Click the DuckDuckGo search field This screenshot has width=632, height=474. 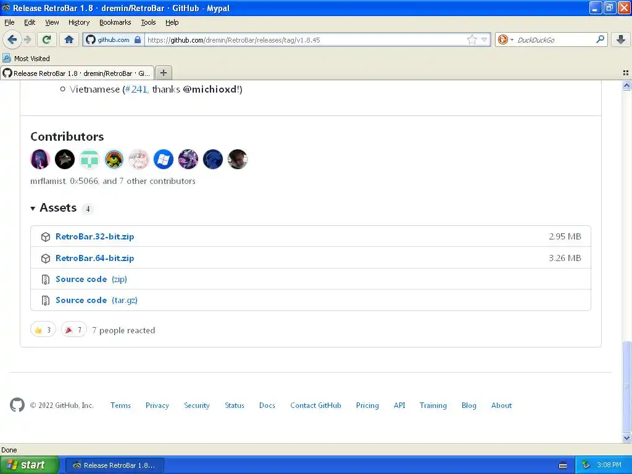[555, 40]
